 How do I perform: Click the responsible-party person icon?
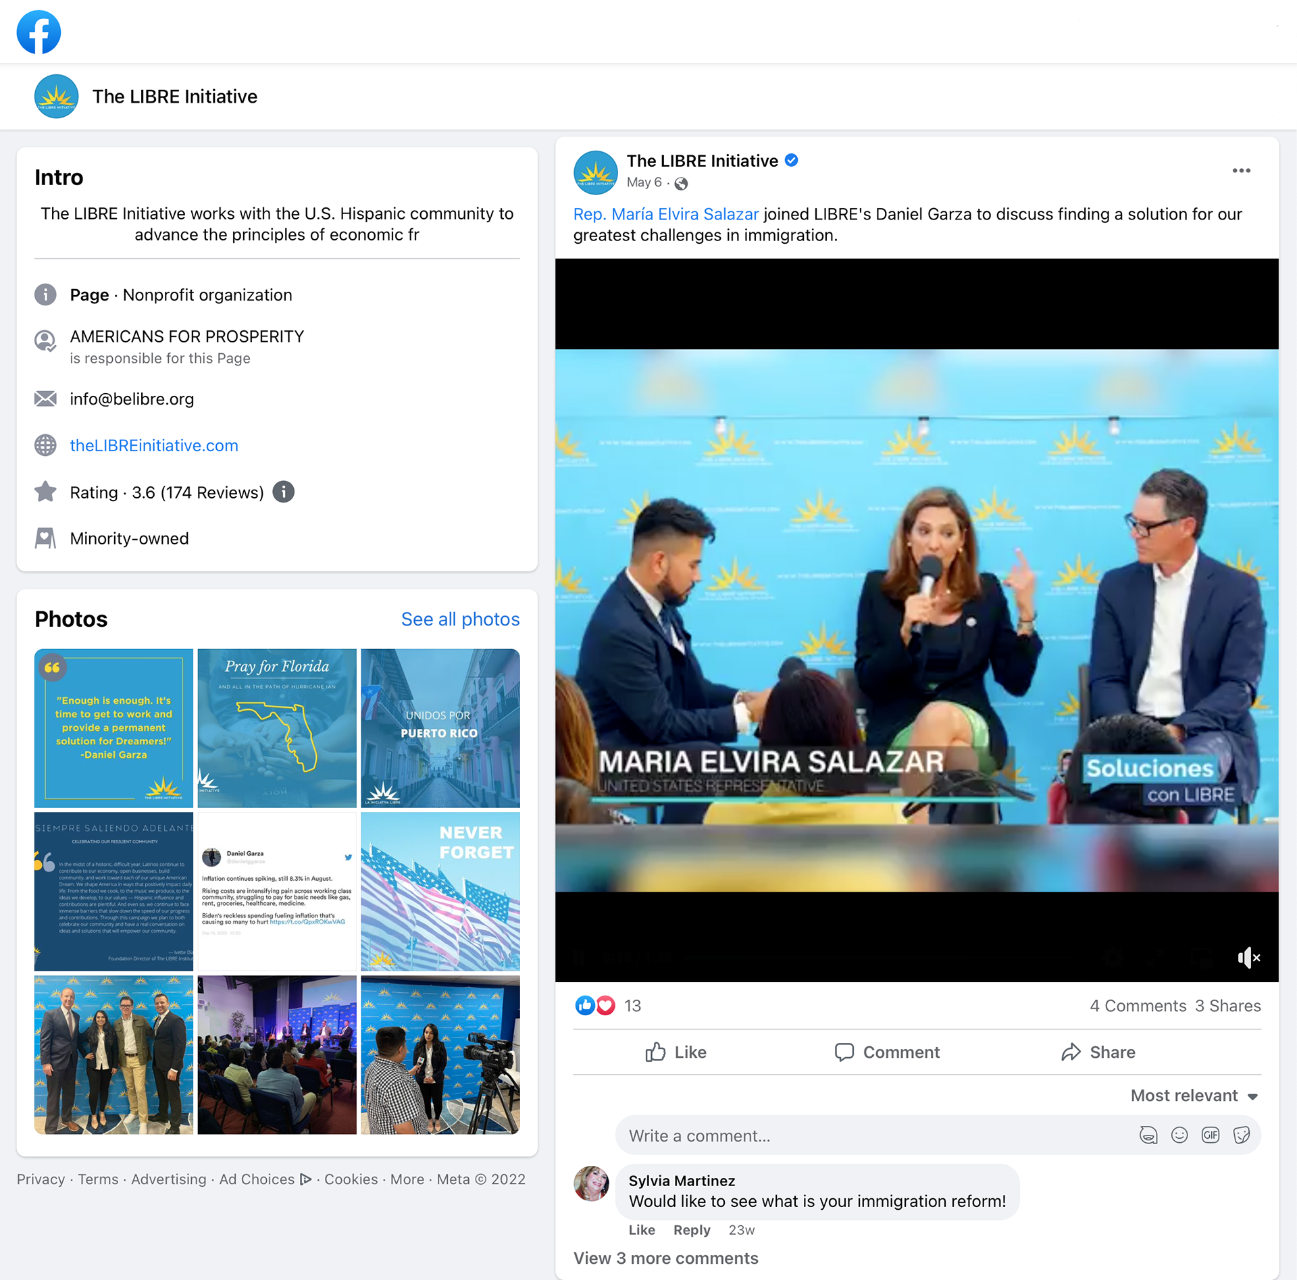click(x=45, y=341)
